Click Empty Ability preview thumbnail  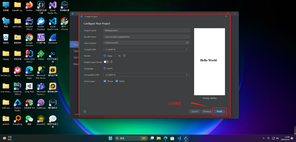[209, 62]
